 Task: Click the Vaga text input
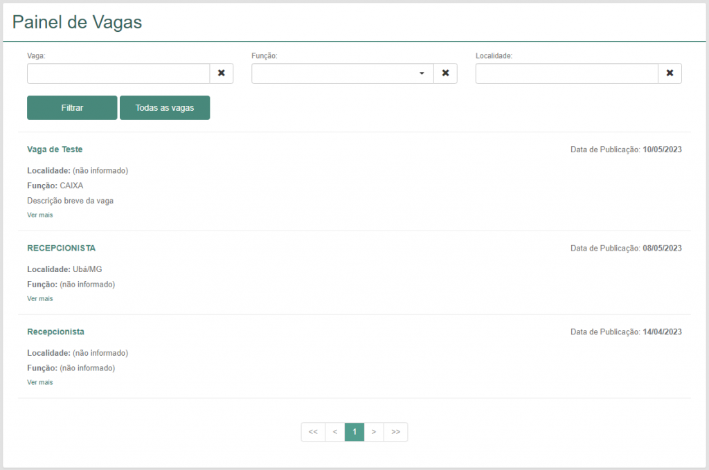[118, 73]
